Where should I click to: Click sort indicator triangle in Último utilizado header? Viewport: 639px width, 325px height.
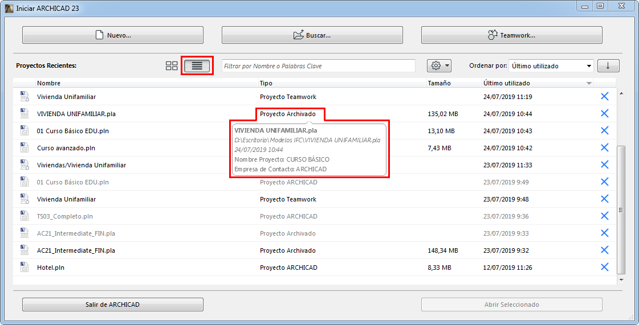click(x=589, y=84)
